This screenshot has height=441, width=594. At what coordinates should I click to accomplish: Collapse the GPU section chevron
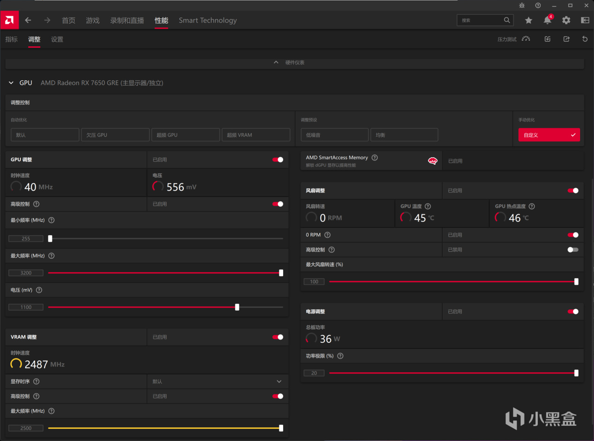click(x=12, y=83)
